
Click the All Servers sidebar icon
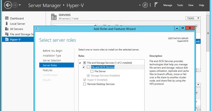tap(7, 29)
